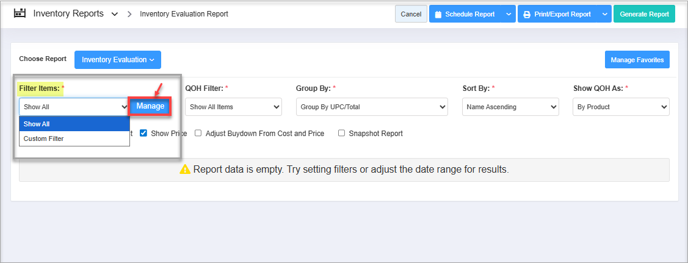
Task: Click the Generate Report button
Action: tap(644, 14)
